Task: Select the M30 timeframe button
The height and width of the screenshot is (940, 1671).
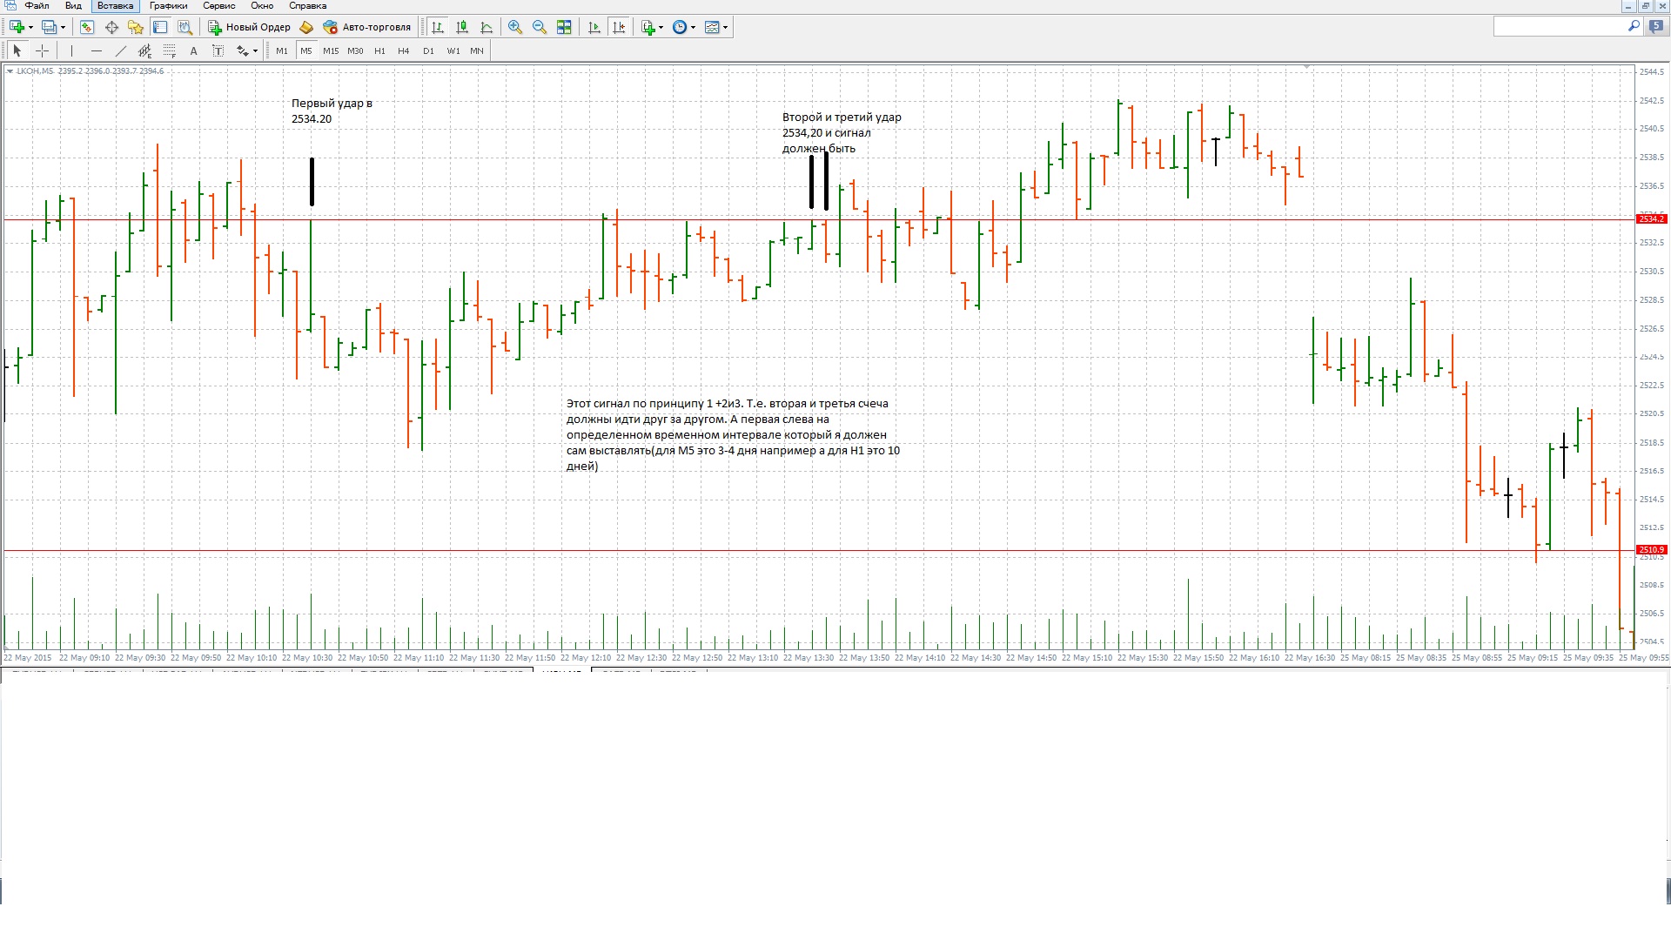Action: coord(355,50)
